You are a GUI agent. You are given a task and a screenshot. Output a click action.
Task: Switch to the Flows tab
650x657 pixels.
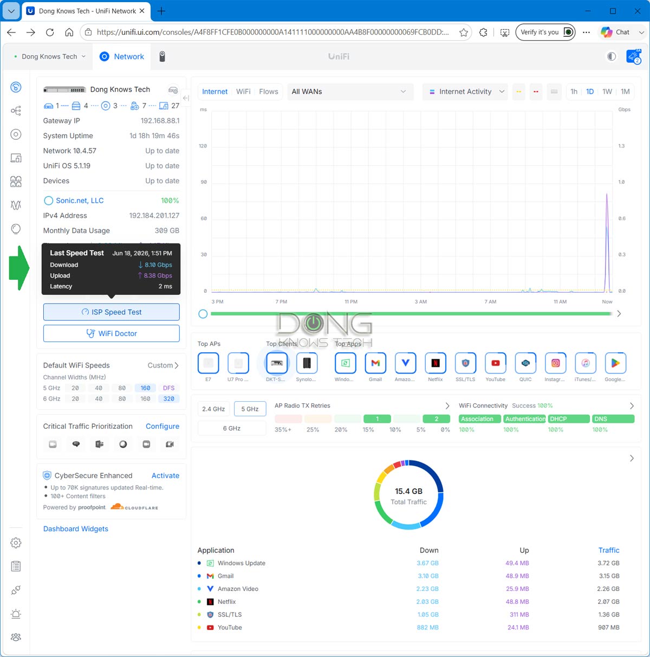tap(269, 92)
